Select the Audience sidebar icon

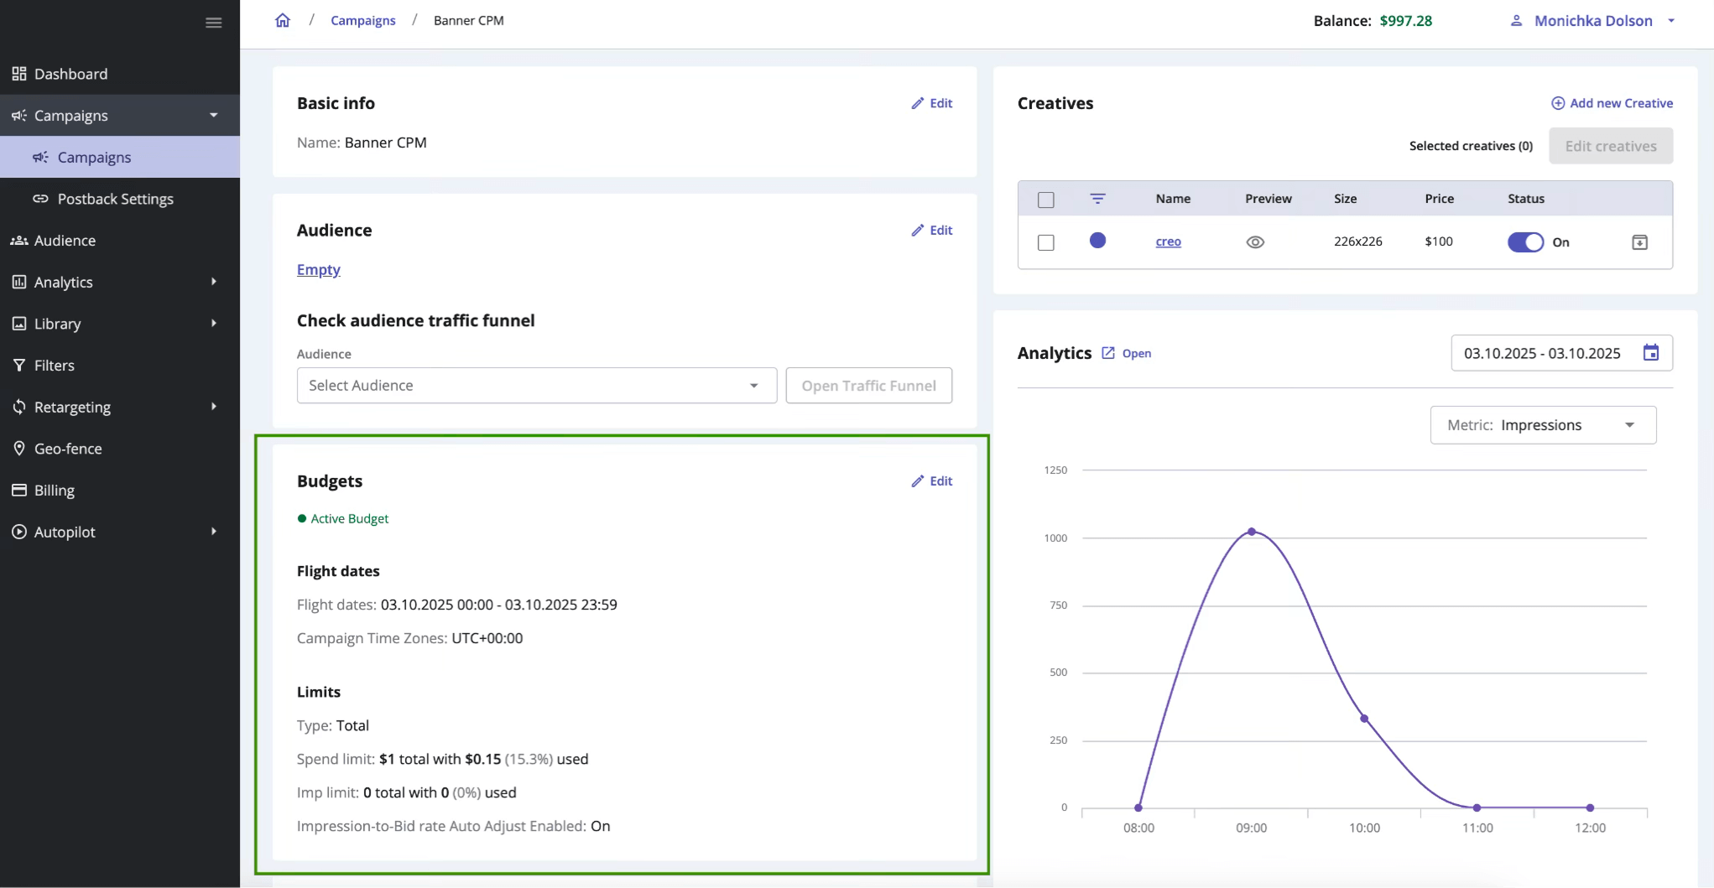[x=18, y=241]
